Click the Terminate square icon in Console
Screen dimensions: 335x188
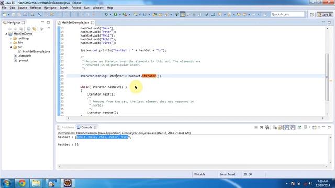click(x=256, y=127)
